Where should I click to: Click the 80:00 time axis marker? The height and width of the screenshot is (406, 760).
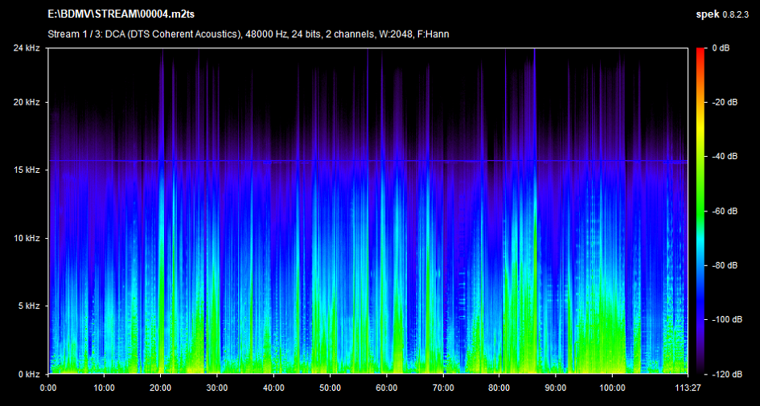(x=499, y=387)
